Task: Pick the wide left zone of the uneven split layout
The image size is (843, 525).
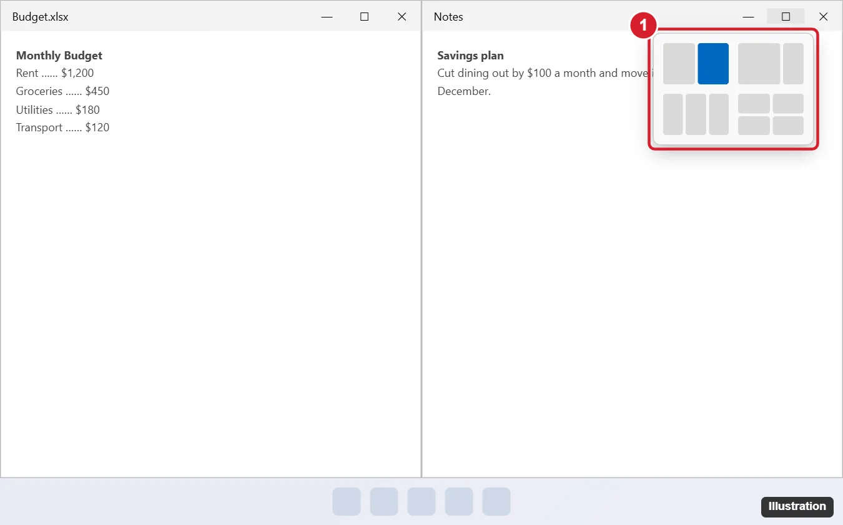Action: pos(759,64)
